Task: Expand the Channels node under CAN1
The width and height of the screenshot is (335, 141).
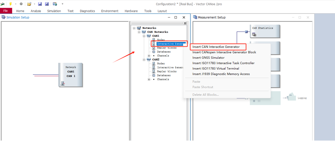Action: point(149,56)
